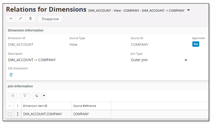Click the filter funnel icon in Join Information
Viewport: 211px width, 123px height.
tap(25, 96)
